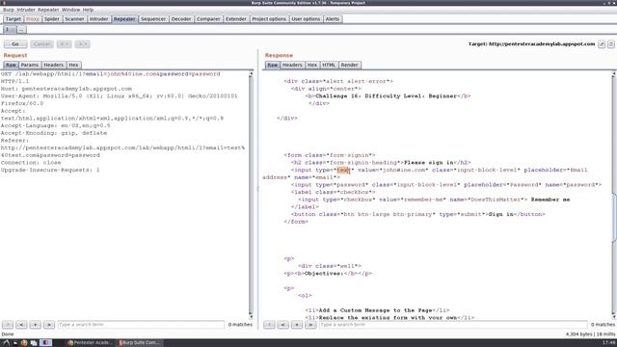Open the User options tab
This screenshot has height=347, width=617.
click(x=306, y=19)
